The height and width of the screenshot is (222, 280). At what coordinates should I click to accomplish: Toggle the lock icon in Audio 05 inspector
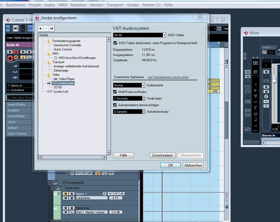tap(29, 57)
